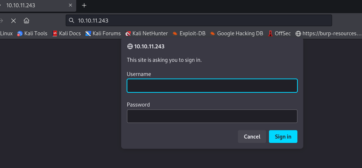Open the Kali Tools bookmark
This screenshot has width=362, height=168.
[x=32, y=33]
